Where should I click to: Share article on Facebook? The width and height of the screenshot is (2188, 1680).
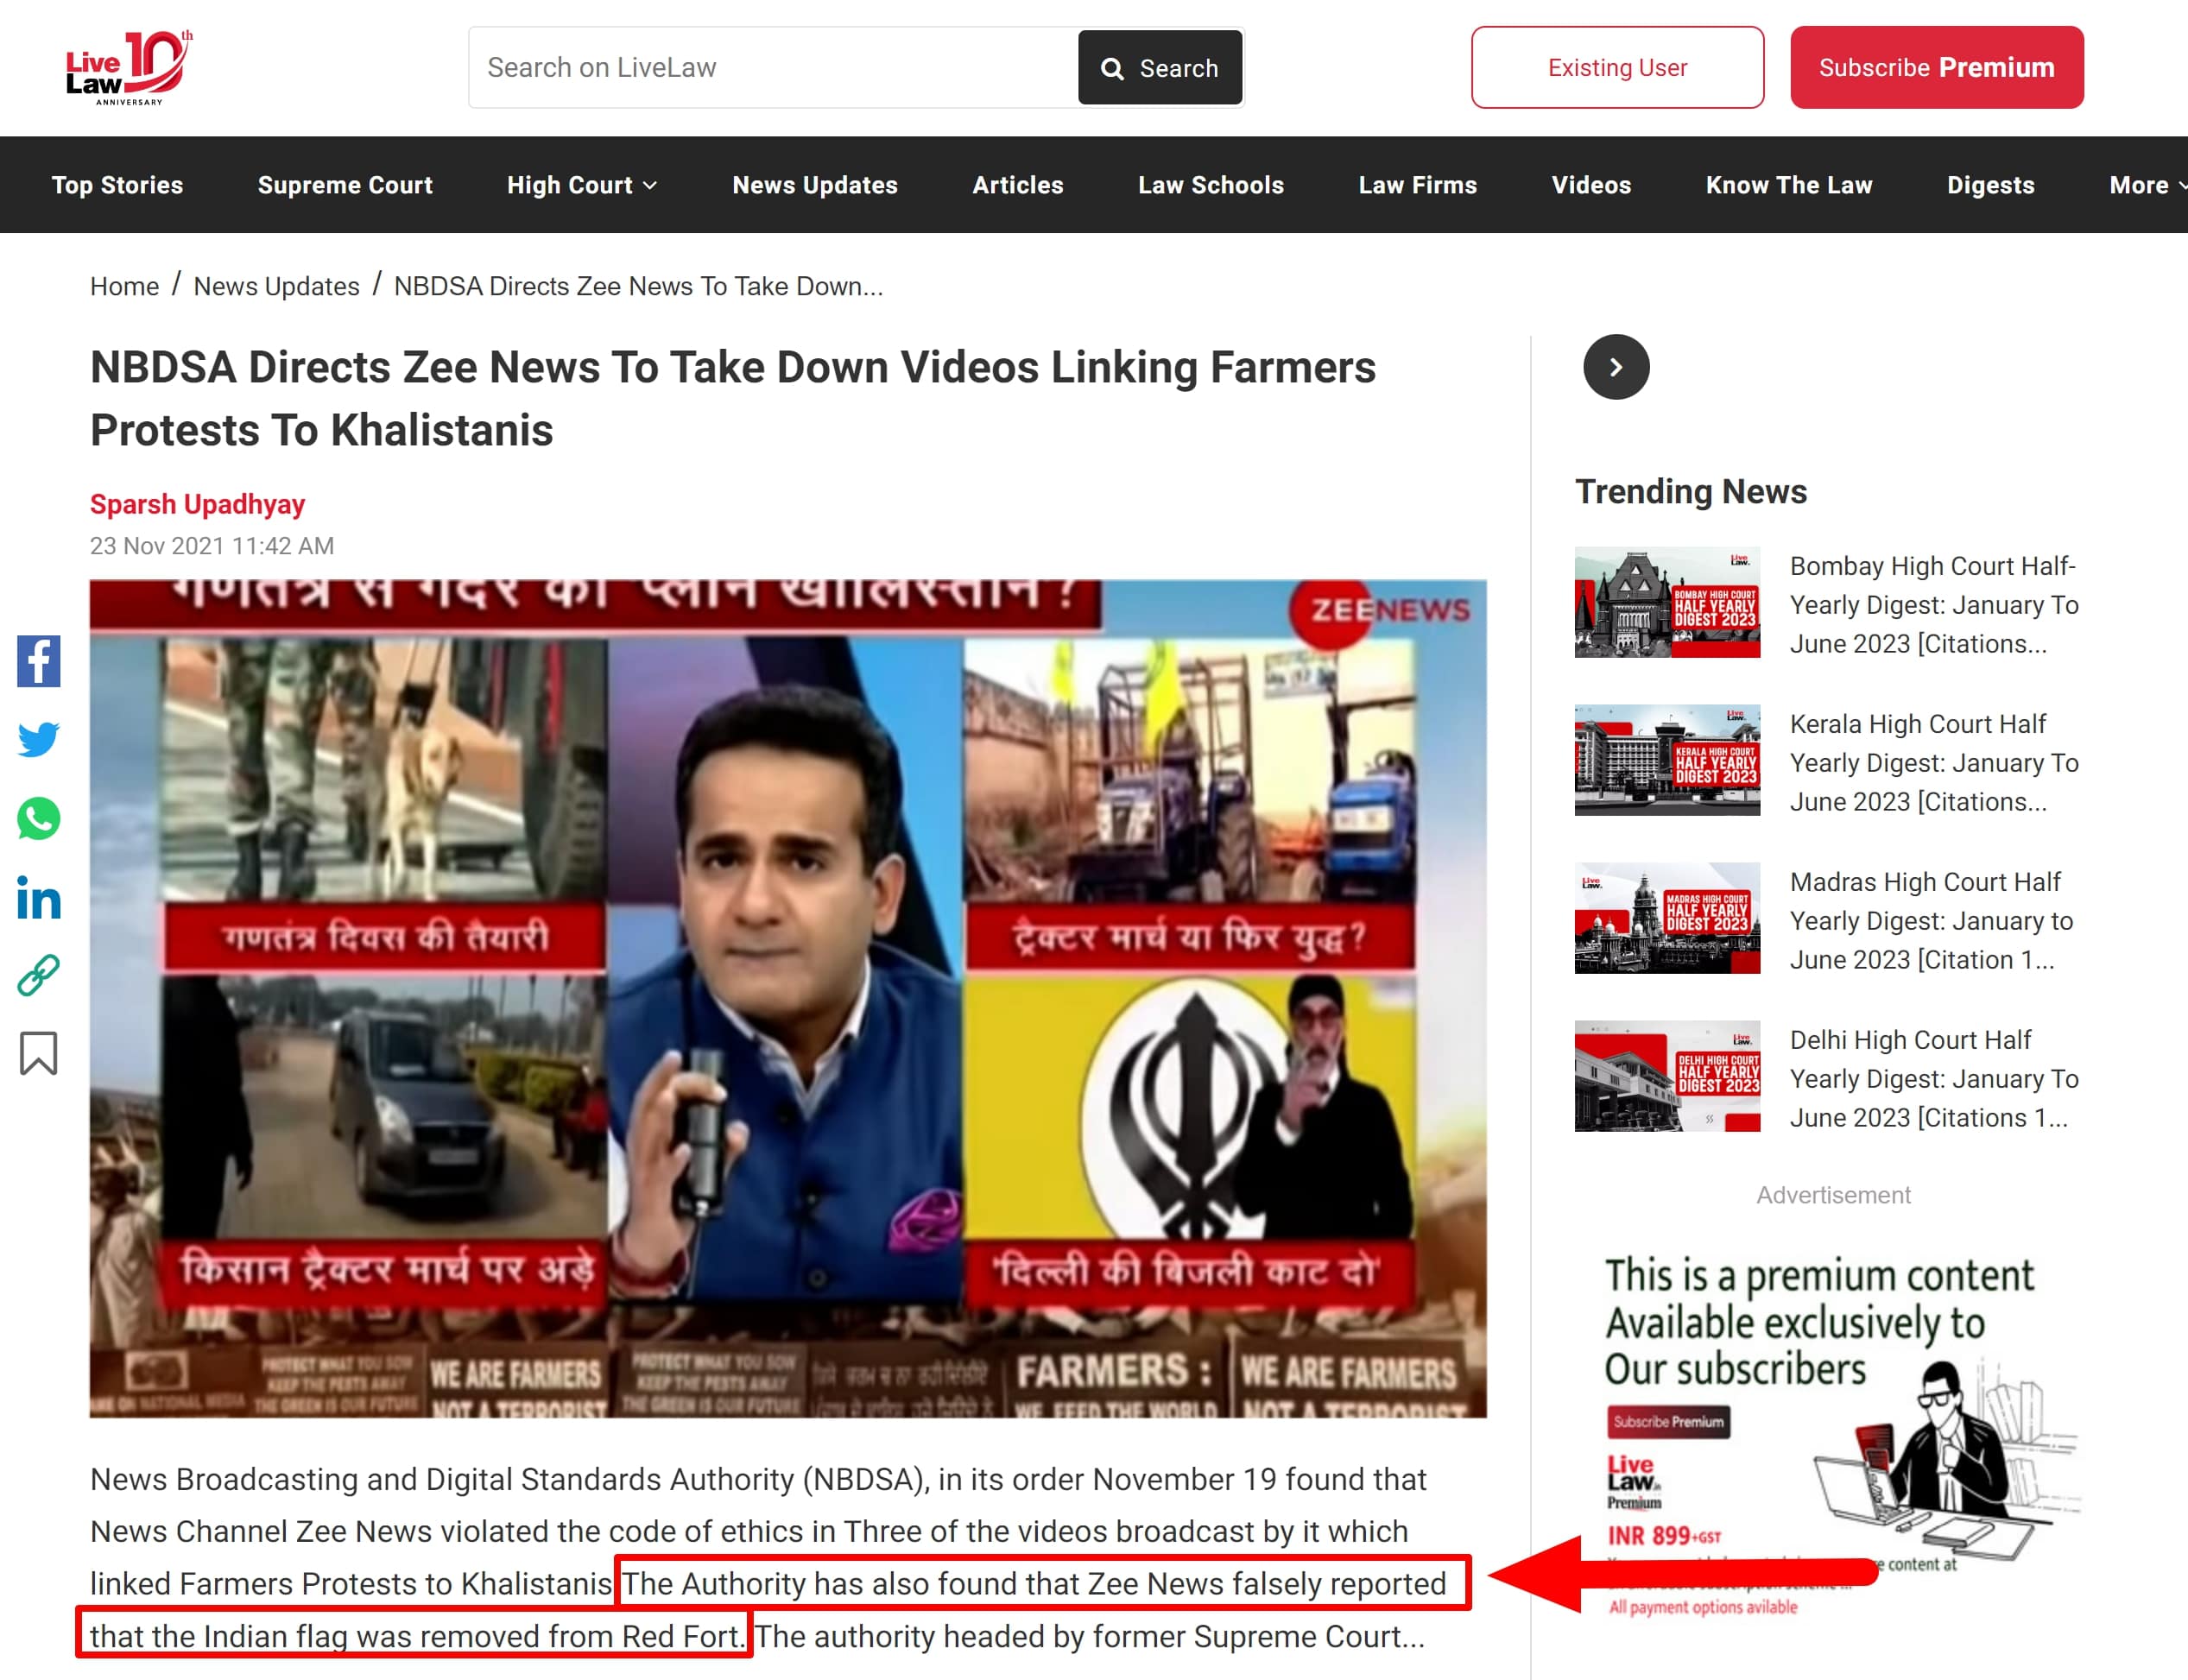[x=39, y=661]
